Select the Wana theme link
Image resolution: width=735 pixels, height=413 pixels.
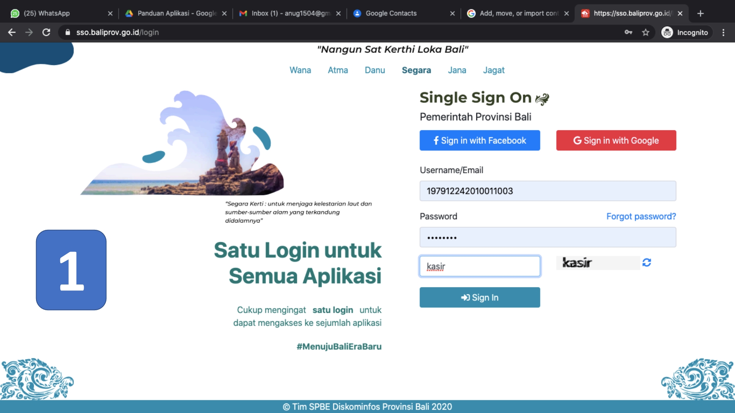pos(300,70)
